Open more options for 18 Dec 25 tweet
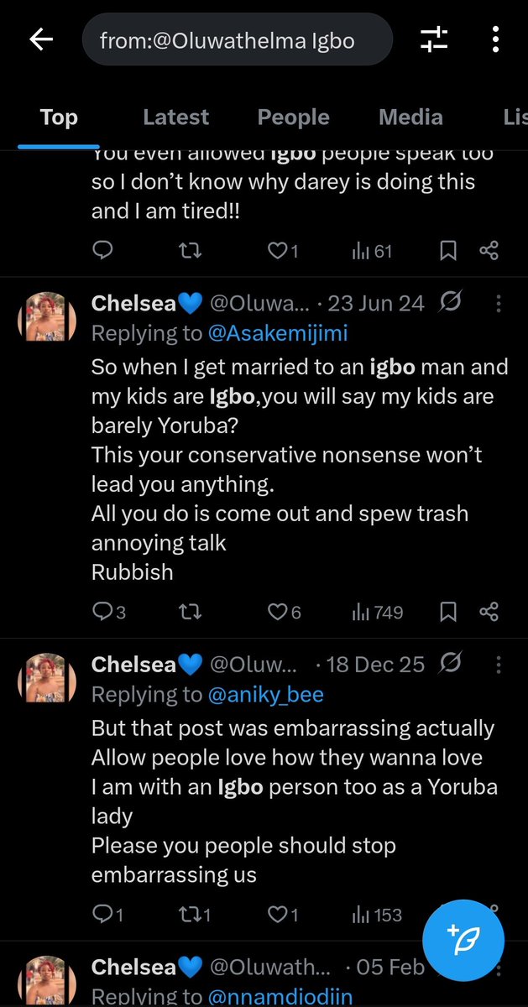528x1007 pixels. 500,665
